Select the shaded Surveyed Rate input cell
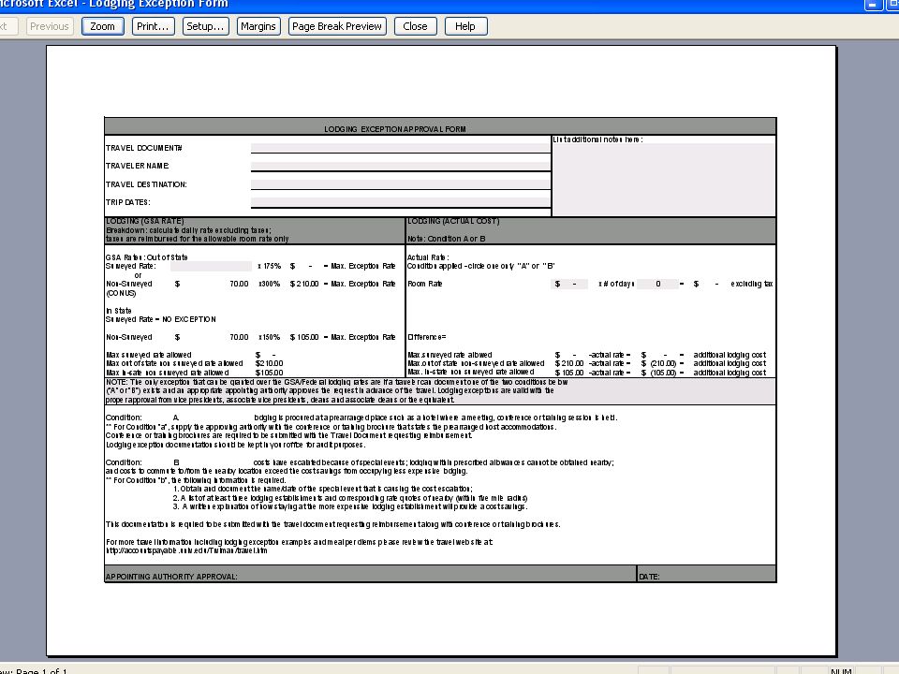 (211, 266)
